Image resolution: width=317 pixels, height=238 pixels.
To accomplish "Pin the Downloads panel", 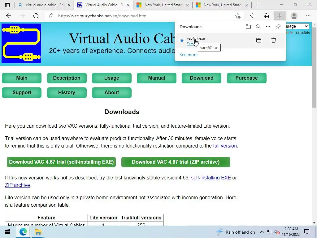I will point(278,27).
